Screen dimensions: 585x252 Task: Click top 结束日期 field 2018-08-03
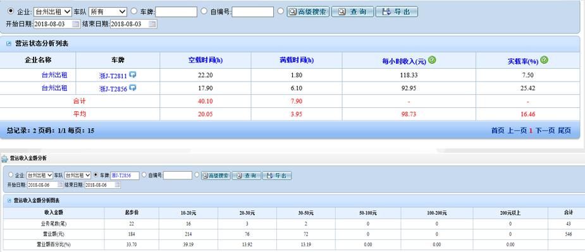pyautogui.click(x=133, y=24)
